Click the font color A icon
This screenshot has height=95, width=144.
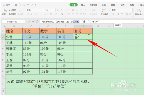[56, 14]
